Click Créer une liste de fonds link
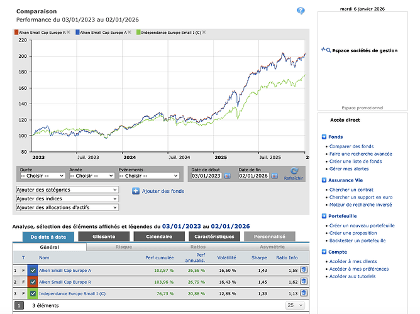This screenshot has height=314, width=420. [355, 161]
